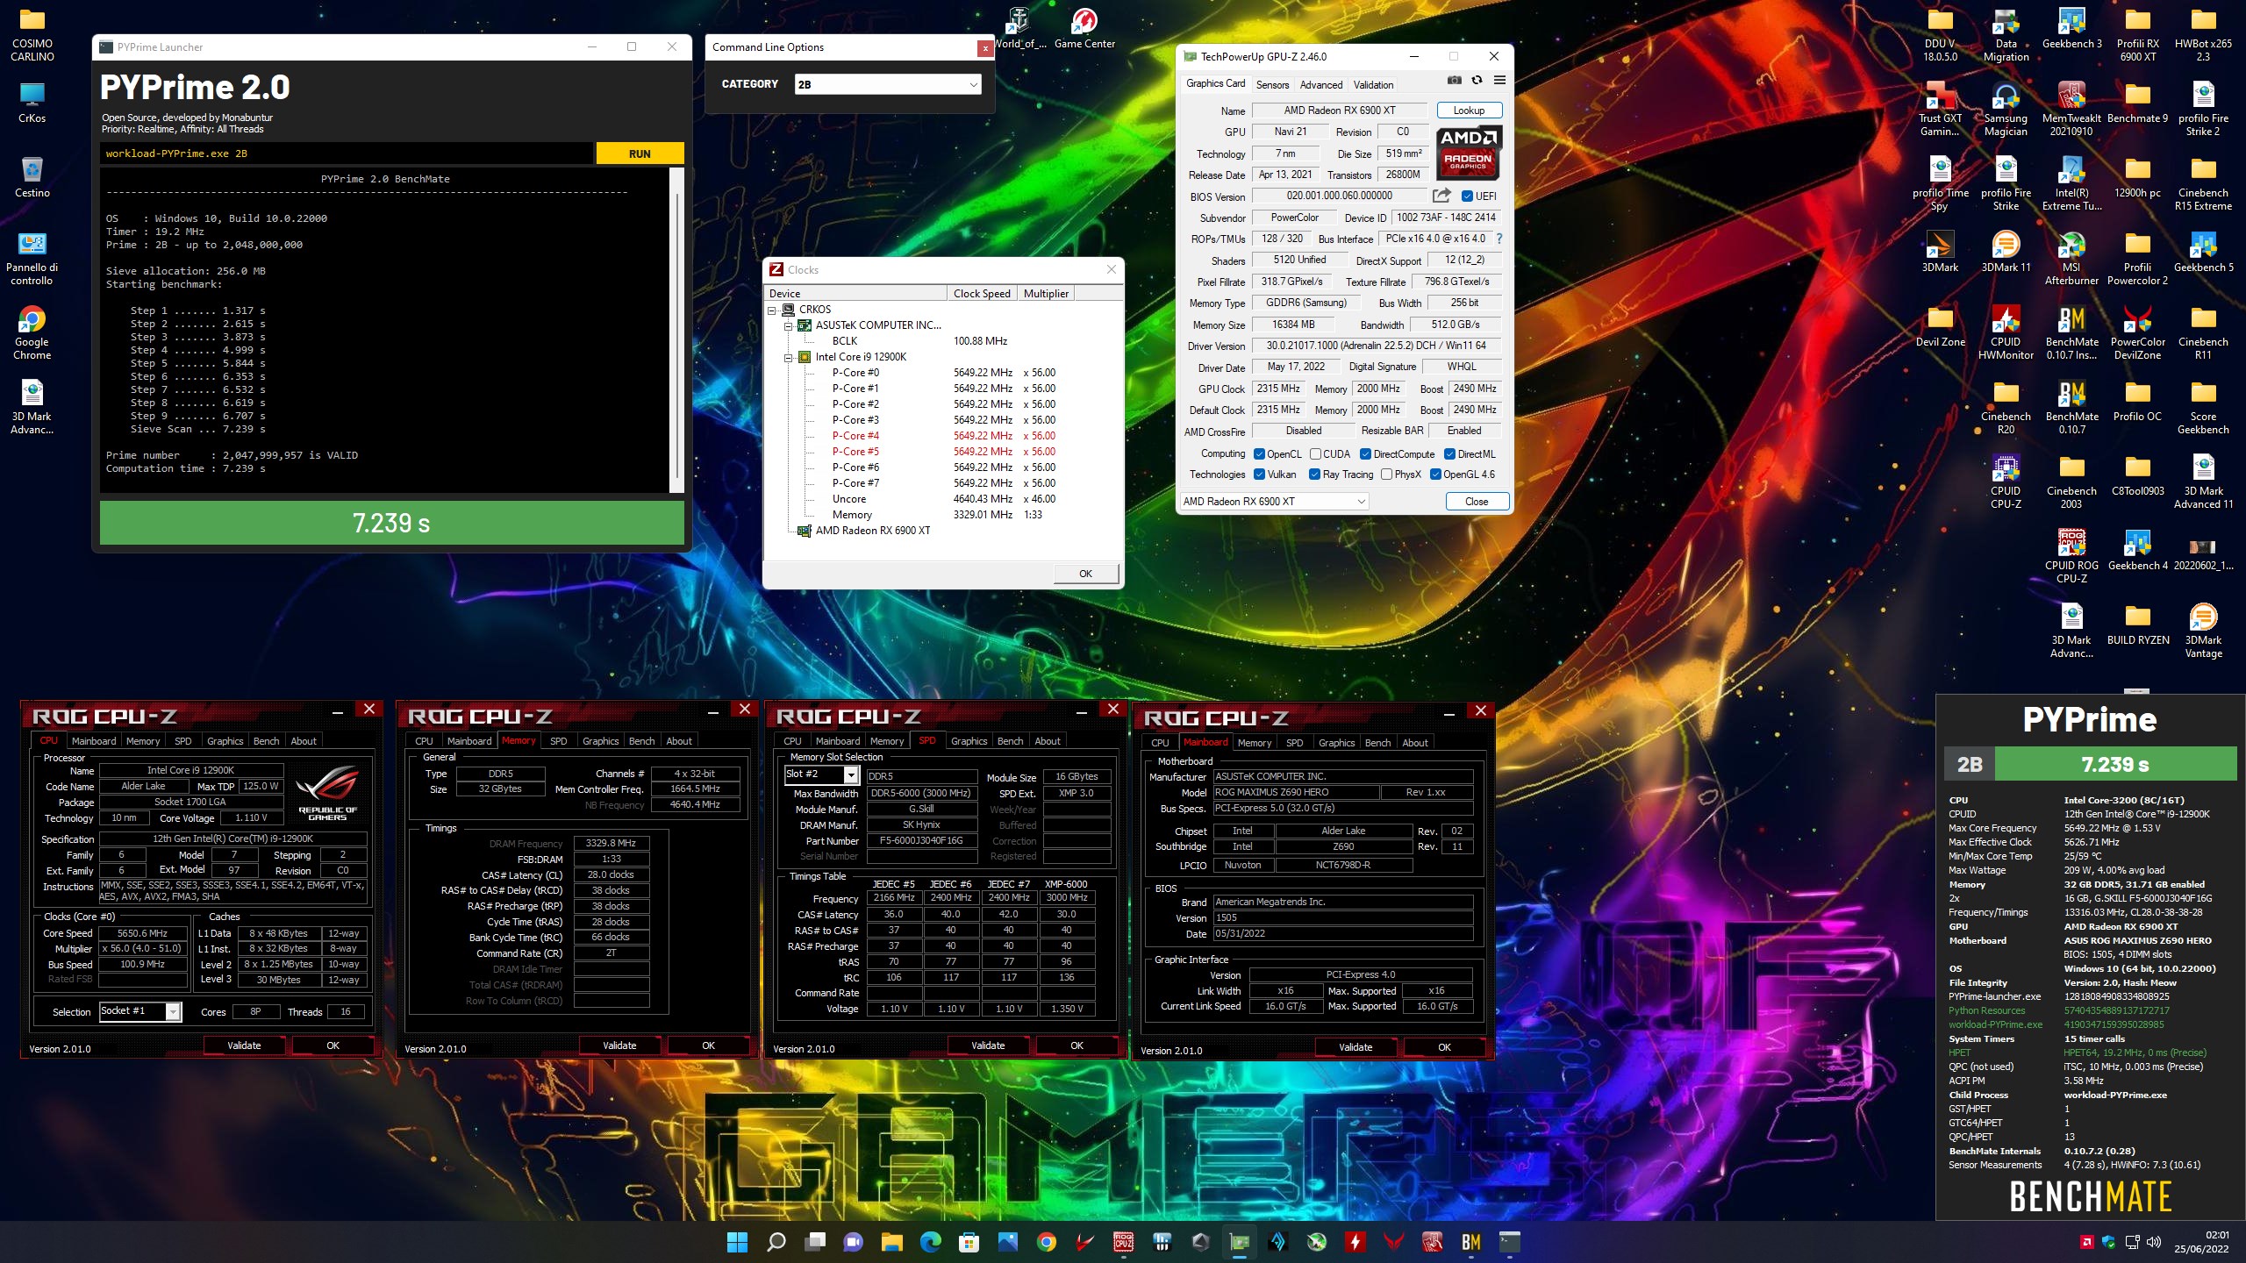2246x1263 pixels.
Task: Open the Slot #2 memory slot dropdown
Action: click(821, 774)
